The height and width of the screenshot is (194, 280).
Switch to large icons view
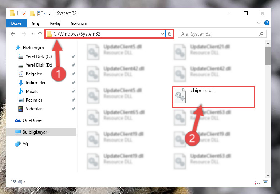tap(265, 182)
